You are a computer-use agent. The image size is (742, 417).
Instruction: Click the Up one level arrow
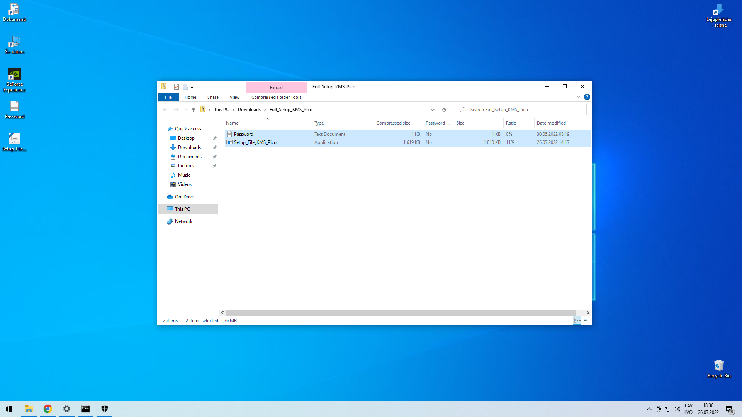click(194, 110)
